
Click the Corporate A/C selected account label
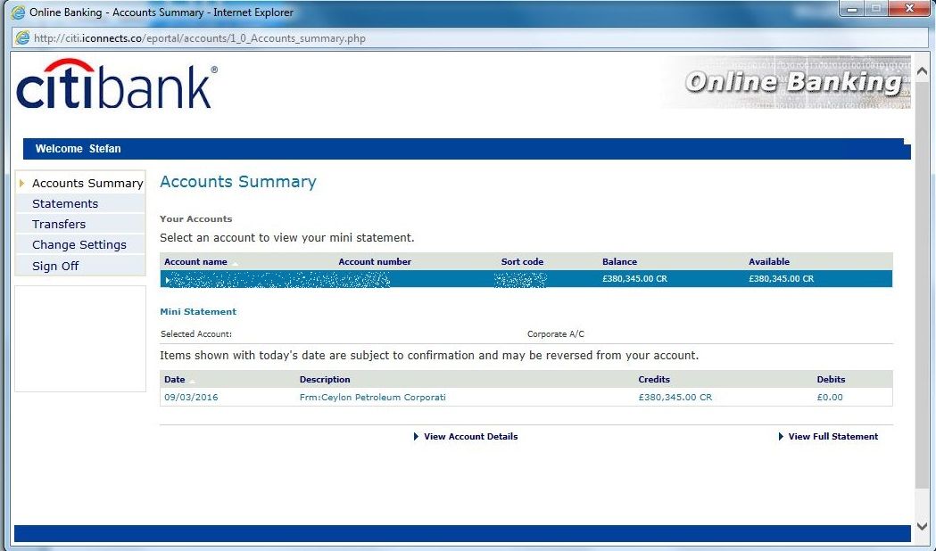(x=556, y=334)
